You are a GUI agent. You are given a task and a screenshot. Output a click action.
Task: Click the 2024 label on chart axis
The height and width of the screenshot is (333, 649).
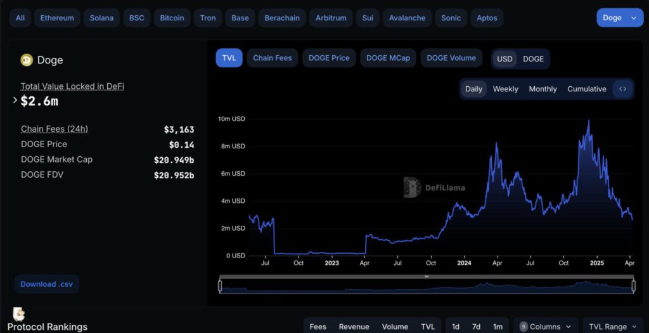(464, 263)
